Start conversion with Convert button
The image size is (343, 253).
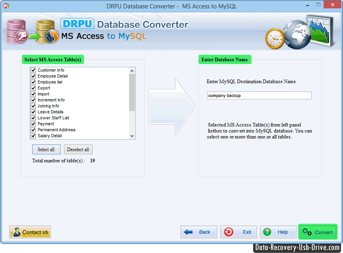point(318,232)
